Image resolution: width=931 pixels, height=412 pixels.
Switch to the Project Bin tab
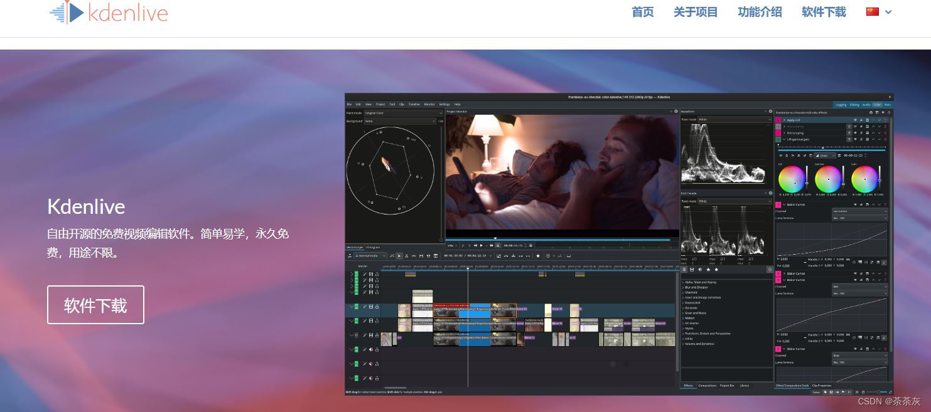click(727, 386)
